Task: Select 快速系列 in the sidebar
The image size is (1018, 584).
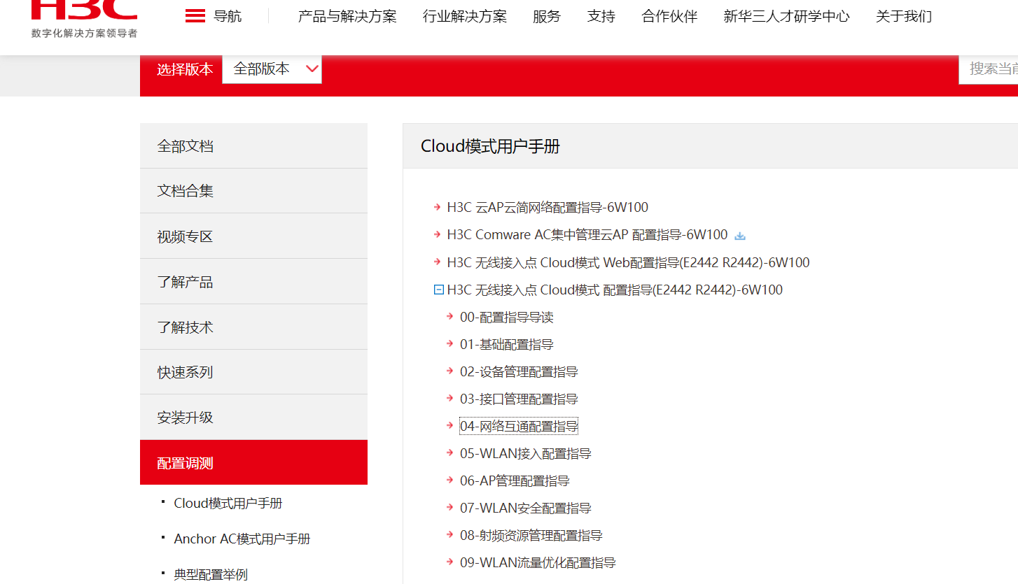Action: click(253, 372)
